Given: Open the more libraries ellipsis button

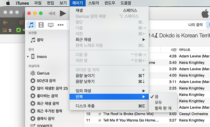Looking at the screenshot, I should pyautogui.click(x=60, y=25).
